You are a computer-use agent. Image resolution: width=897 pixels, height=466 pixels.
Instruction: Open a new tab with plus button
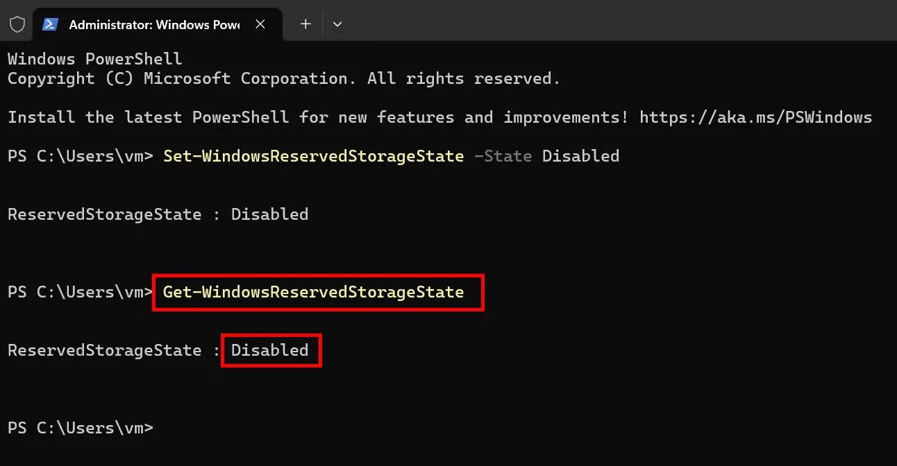(305, 24)
